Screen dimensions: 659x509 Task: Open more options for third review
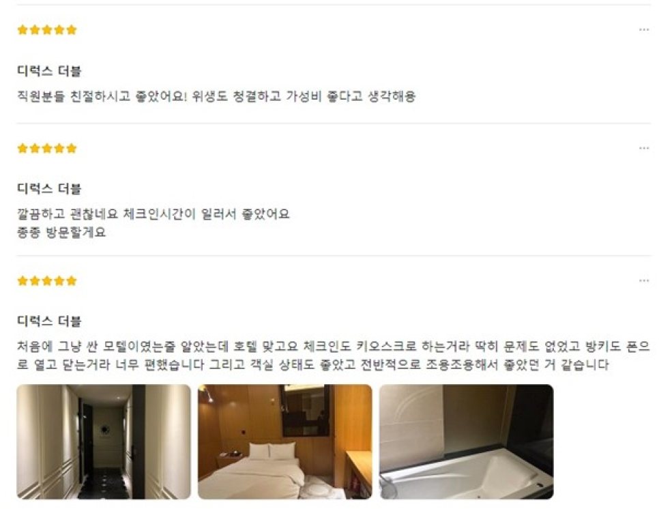644,280
